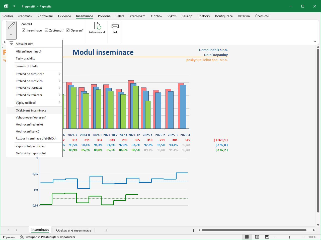Viewport: 321px width, 240px height.
Task: Click the horizontal scrollbar thumb
Action: [x=254, y=230]
